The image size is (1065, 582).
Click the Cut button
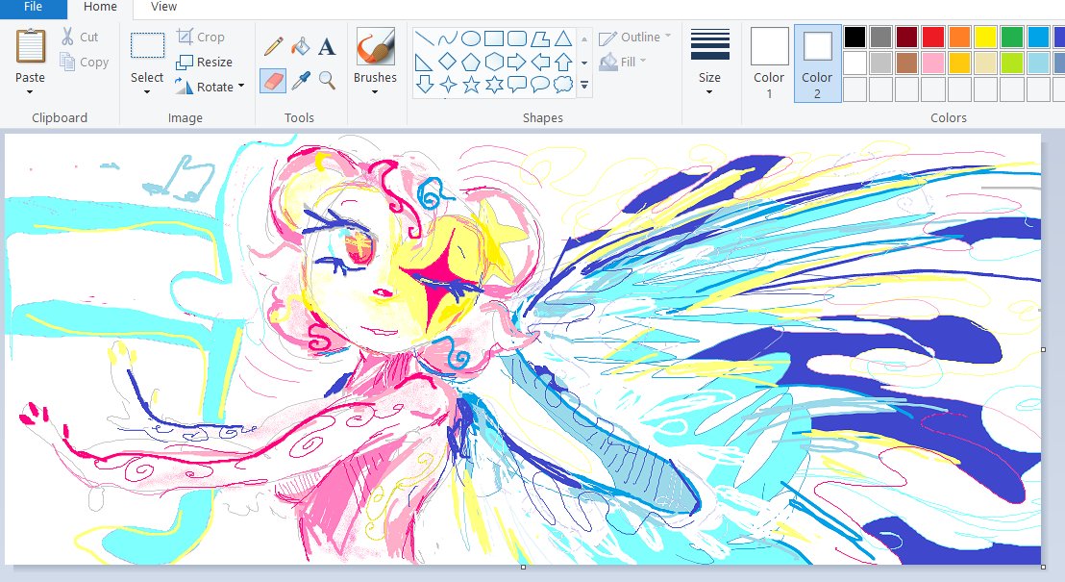(80, 37)
